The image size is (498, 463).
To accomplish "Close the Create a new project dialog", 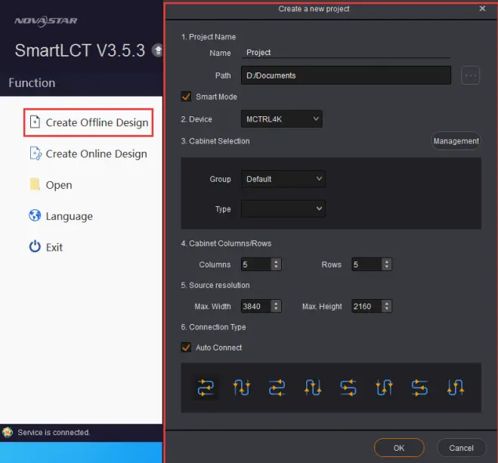I will (x=482, y=8).
